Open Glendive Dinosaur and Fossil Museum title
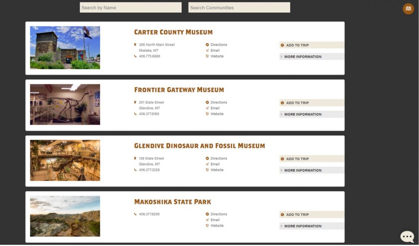The image size is (419, 246). click(x=199, y=146)
